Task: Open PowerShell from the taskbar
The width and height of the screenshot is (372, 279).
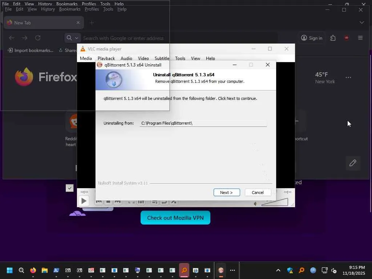Action: pos(56,270)
